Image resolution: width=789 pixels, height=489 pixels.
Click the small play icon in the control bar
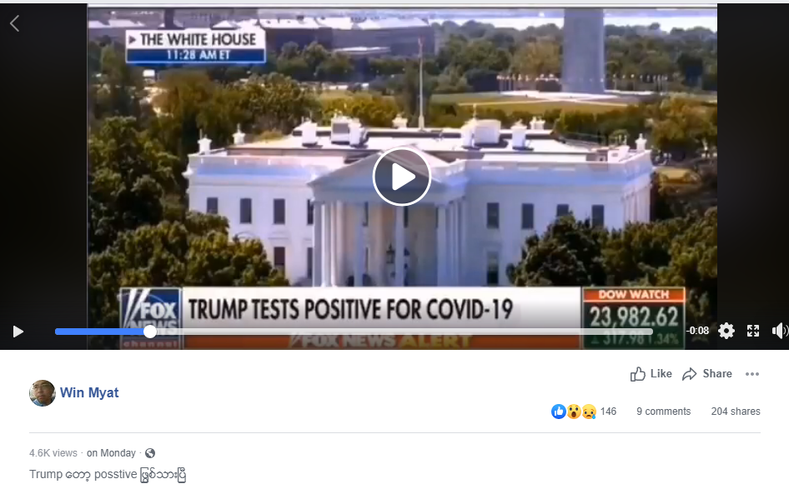point(18,332)
